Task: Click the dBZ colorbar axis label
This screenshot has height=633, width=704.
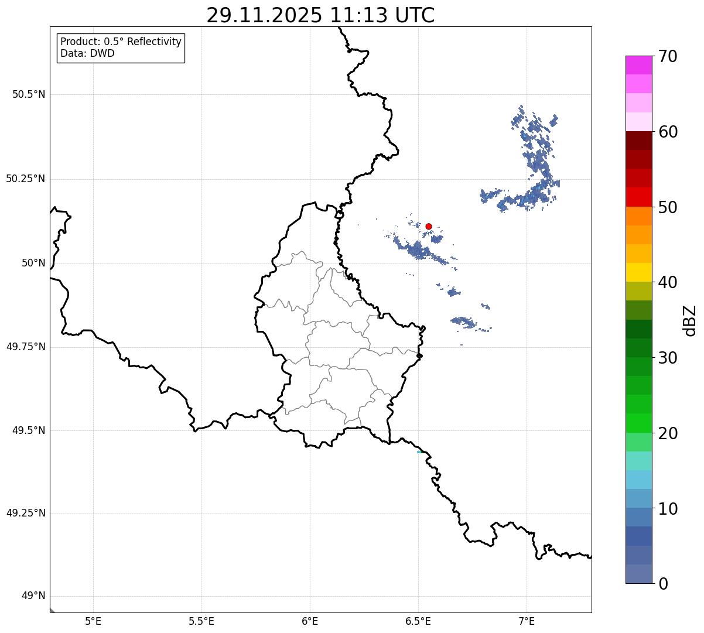Action: [690, 320]
